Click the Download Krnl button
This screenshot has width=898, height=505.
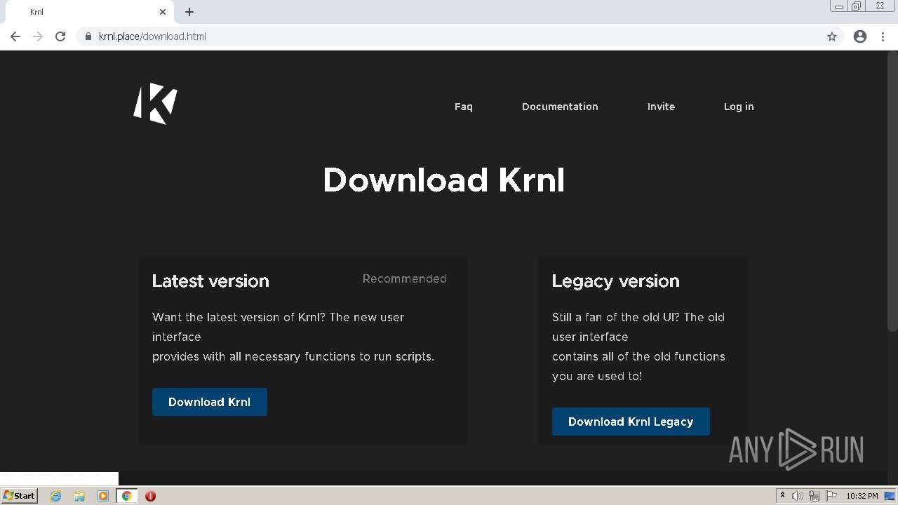[x=210, y=402]
